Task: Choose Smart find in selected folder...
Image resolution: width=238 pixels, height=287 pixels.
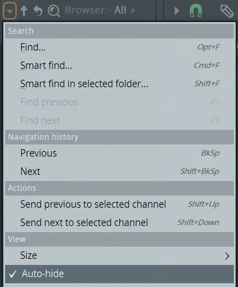Action: coord(119,84)
